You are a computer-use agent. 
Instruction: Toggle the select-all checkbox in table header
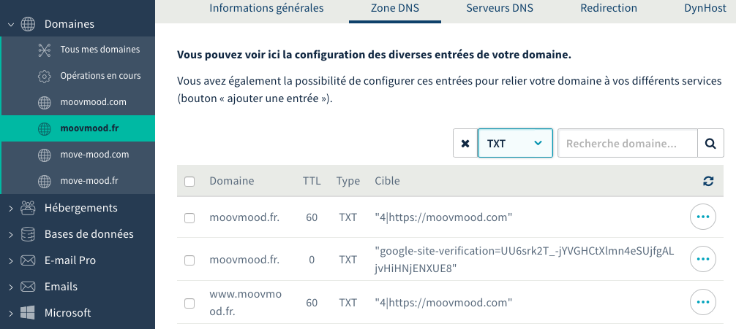point(189,182)
